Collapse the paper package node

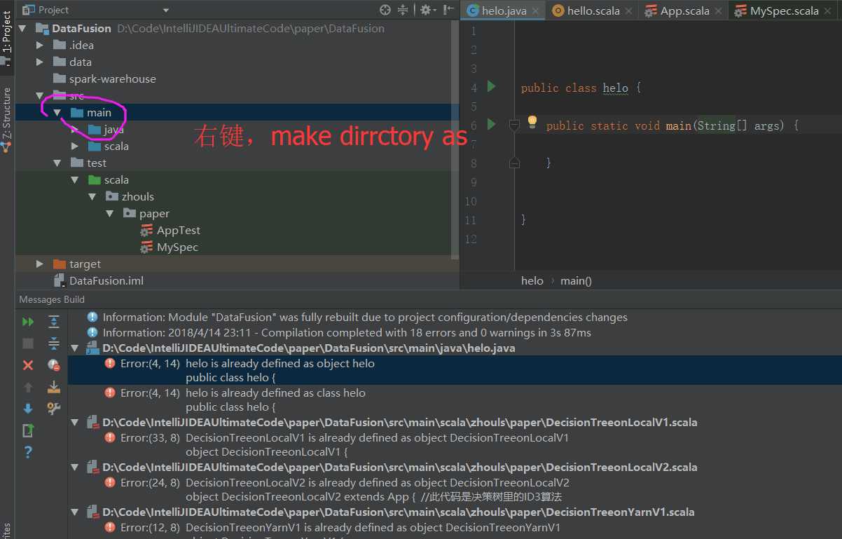point(110,213)
